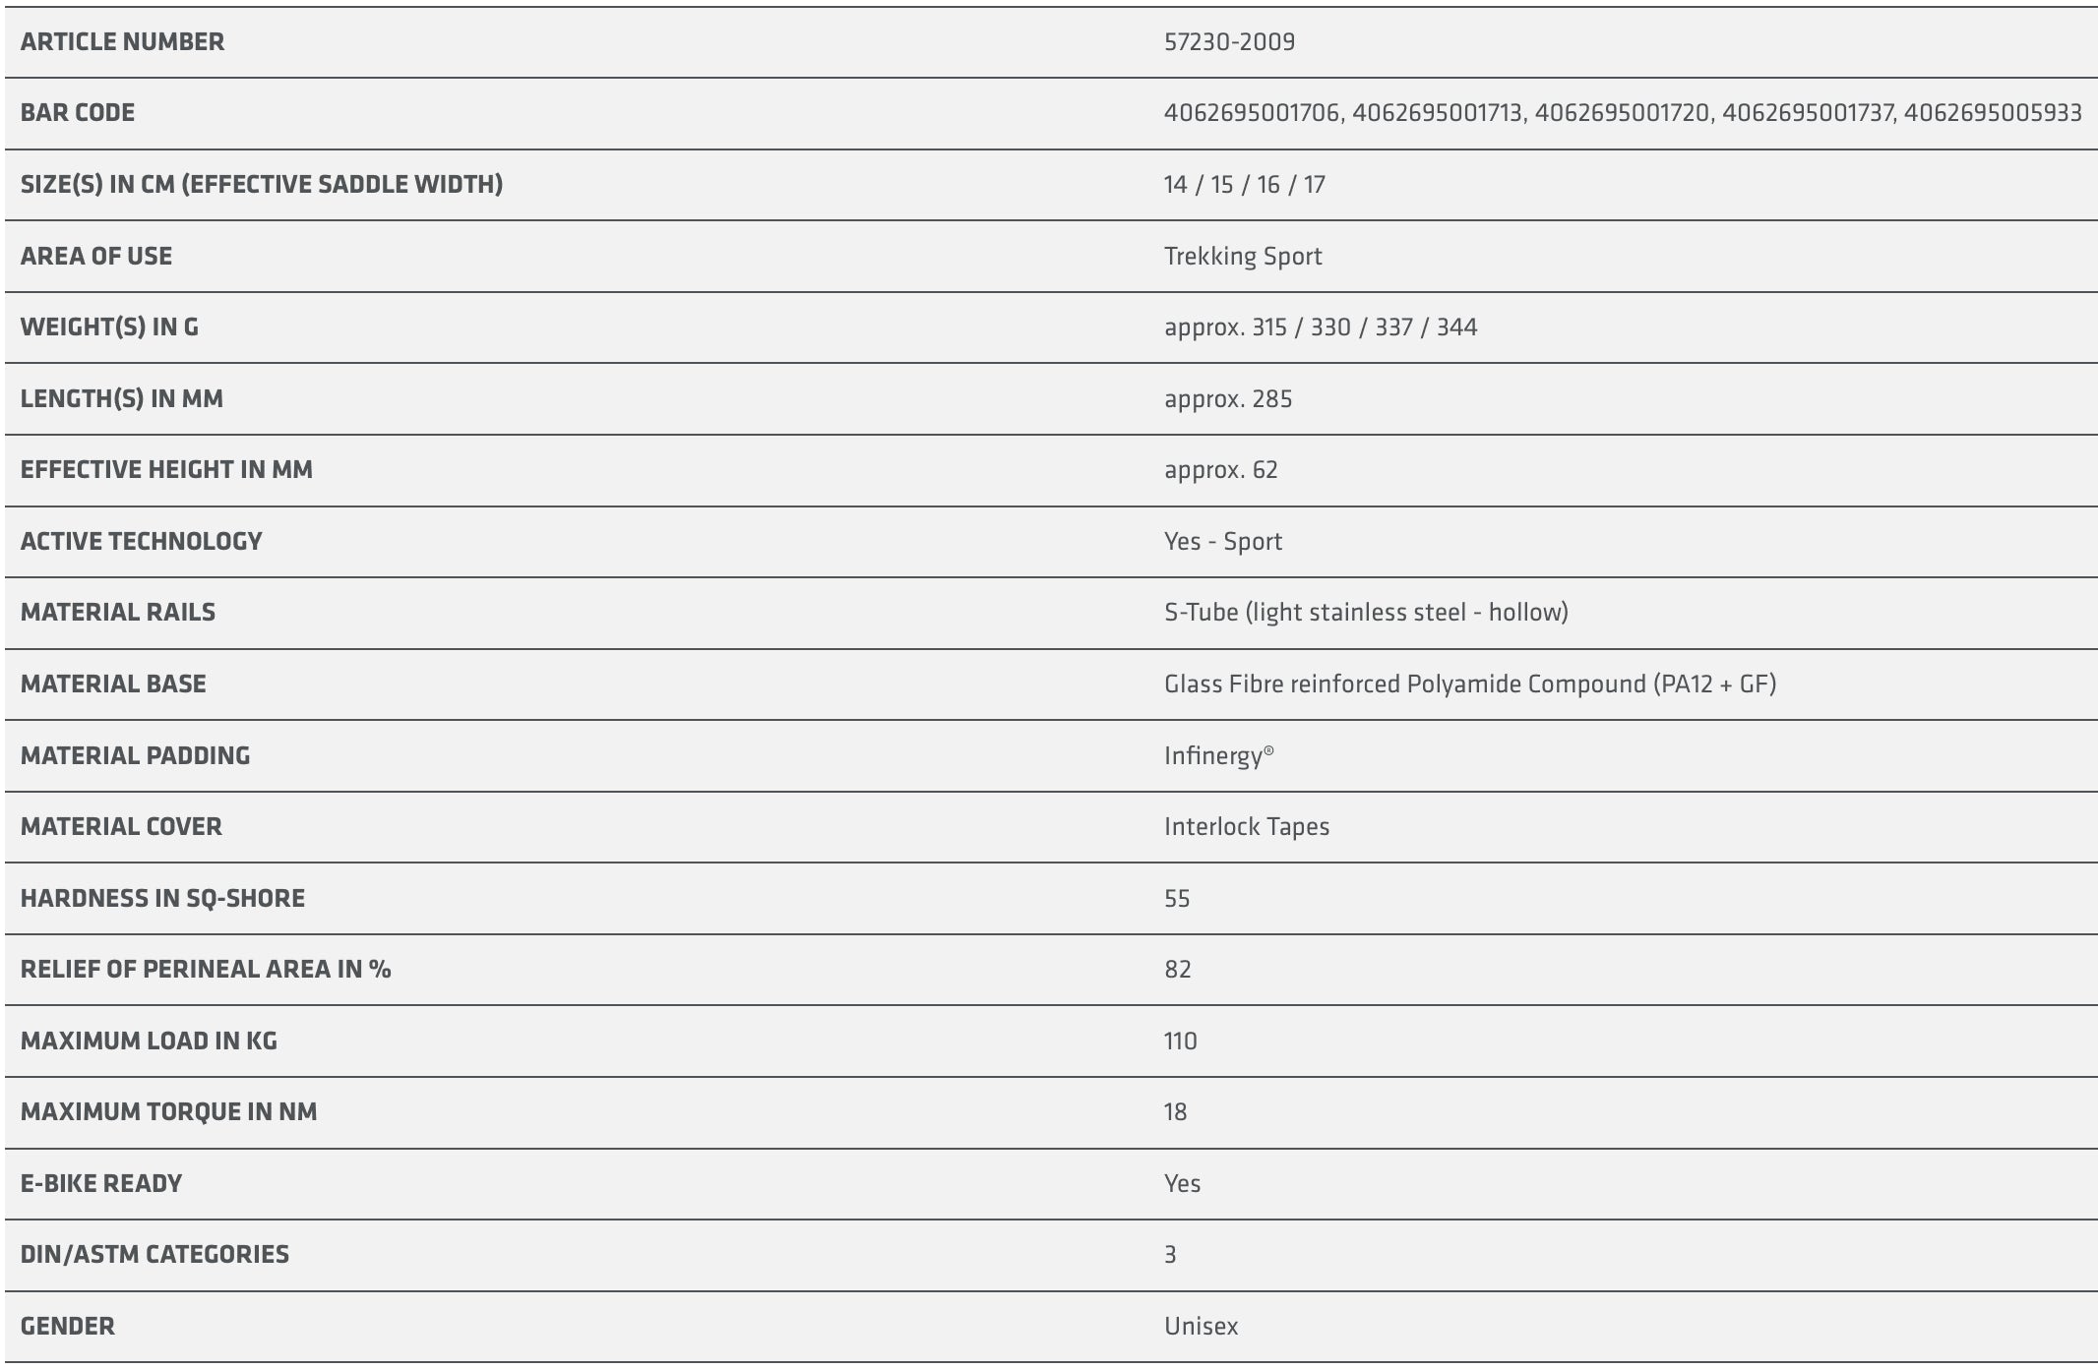Select the AREA OF USE label

[96, 257]
